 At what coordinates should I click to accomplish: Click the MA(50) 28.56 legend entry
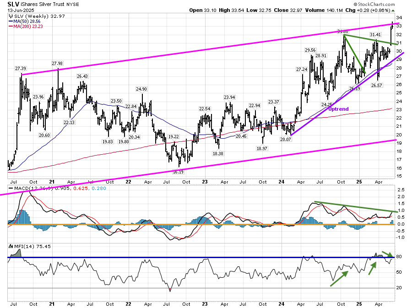coord(25,21)
